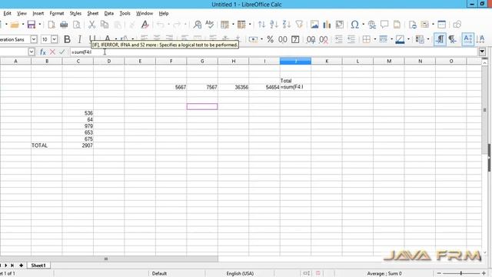Click the zoom in plus button
The height and width of the screenshot is (277, 492).
[484, 274]
